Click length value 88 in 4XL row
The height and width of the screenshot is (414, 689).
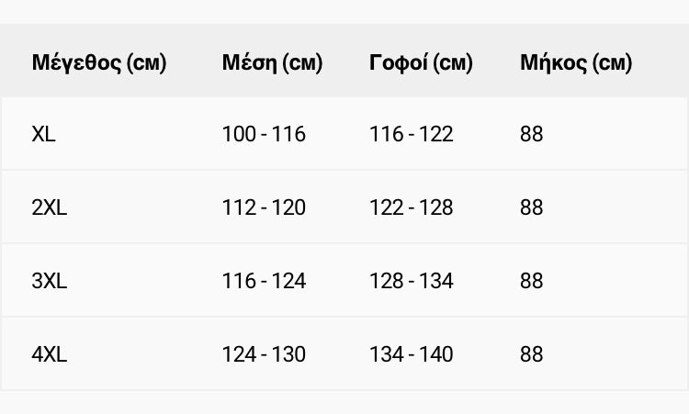[532, 353]
